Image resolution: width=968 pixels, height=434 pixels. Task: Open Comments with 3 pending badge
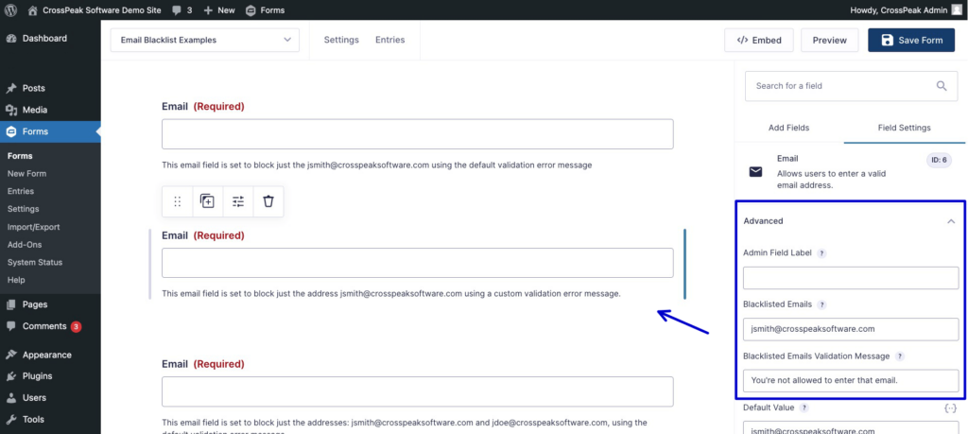click(x=50, y=326)
